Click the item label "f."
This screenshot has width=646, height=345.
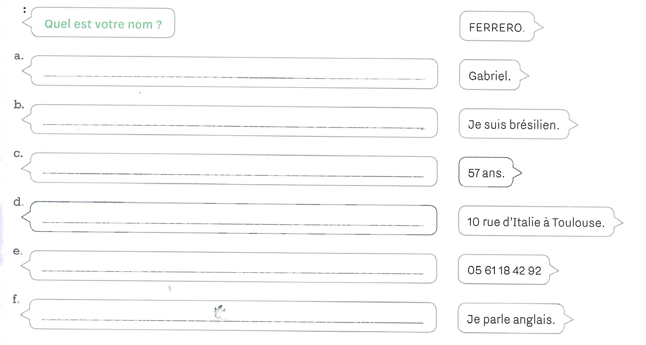tap(16, 299)
